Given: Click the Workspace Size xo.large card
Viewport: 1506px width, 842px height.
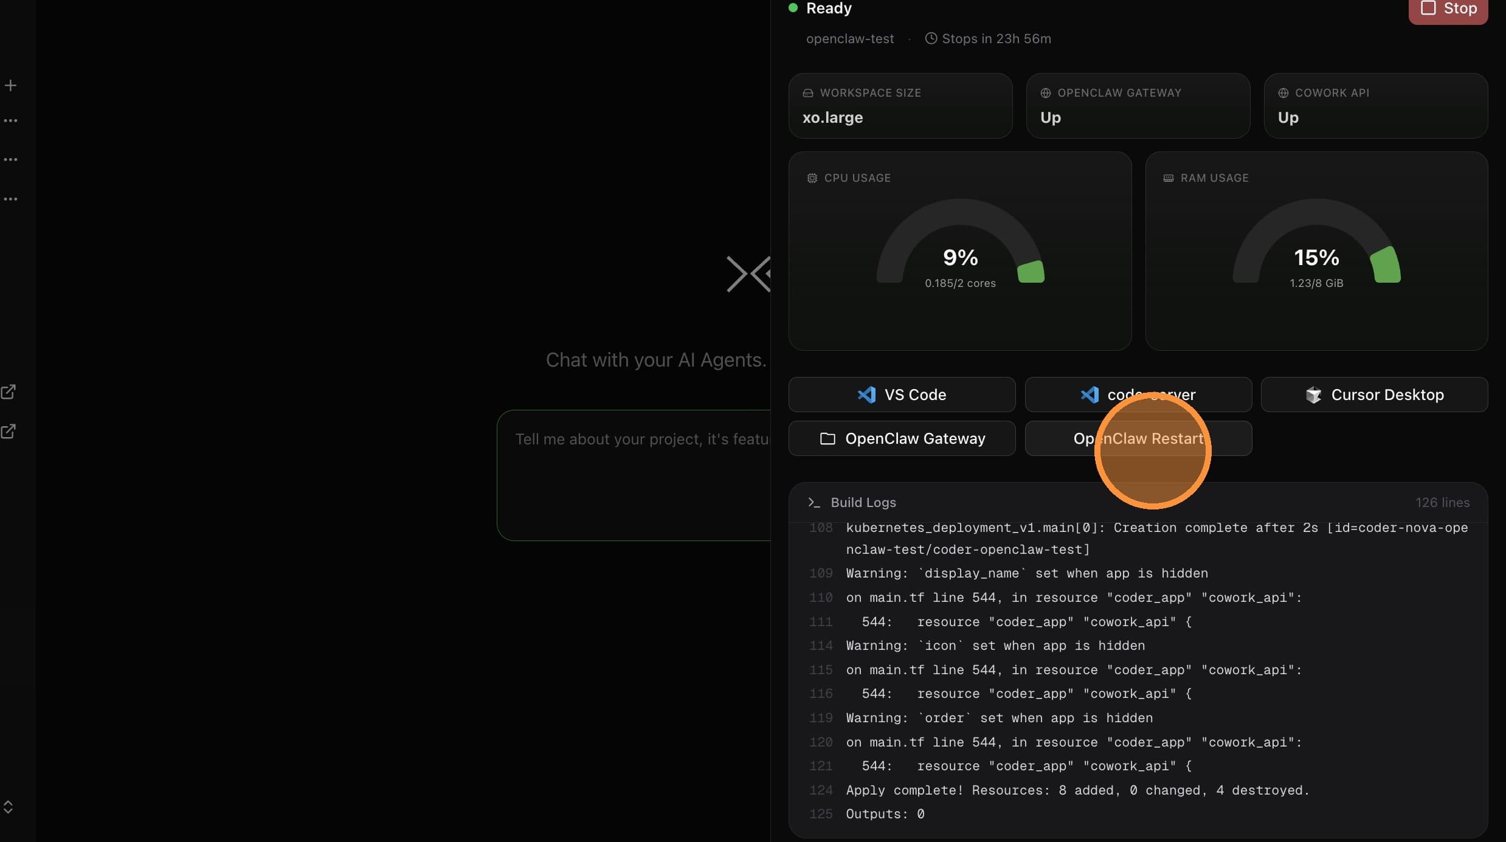Looking at the screenshot, I should pyautogui.click(x=900, y=106).
